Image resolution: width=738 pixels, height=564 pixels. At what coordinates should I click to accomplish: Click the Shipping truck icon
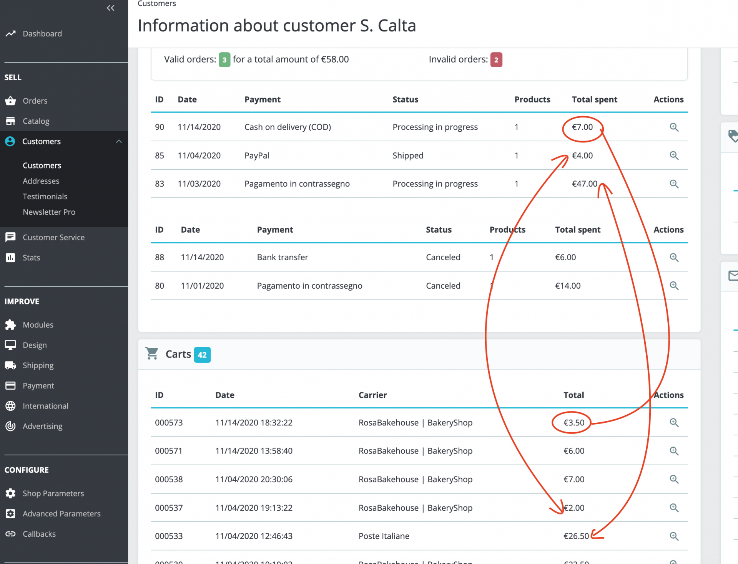(x=10, y=366)
